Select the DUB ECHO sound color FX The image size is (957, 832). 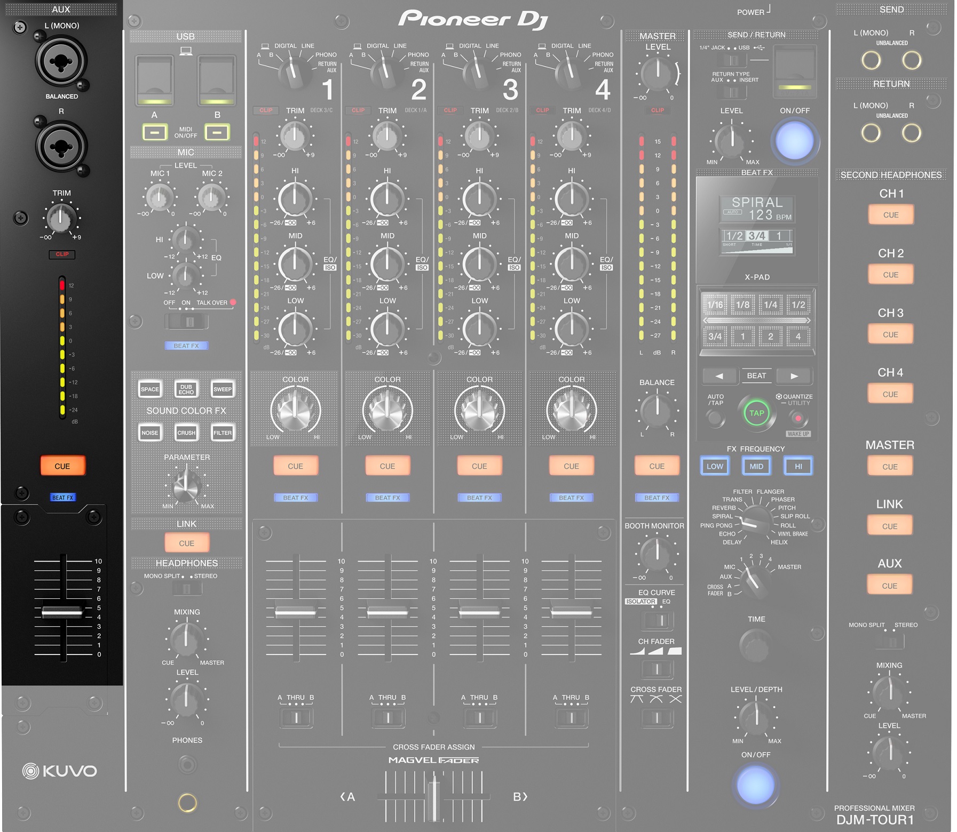point(186,389)
